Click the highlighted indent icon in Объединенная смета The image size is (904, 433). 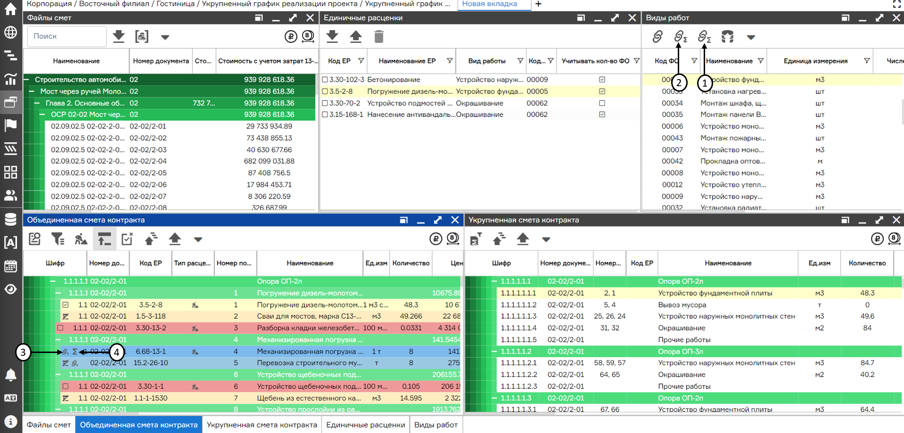click(104, 239)
